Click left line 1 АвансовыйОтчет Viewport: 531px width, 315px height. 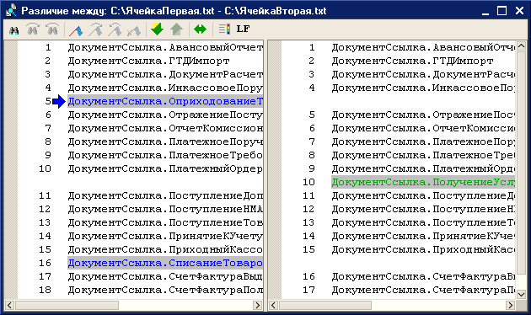(x=165, y=47)
